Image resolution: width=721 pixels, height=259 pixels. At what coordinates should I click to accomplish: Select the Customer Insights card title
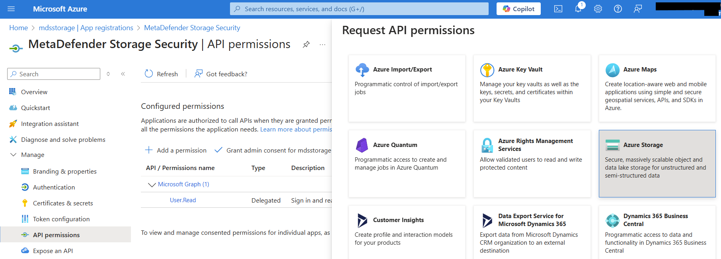pos(398,220)
